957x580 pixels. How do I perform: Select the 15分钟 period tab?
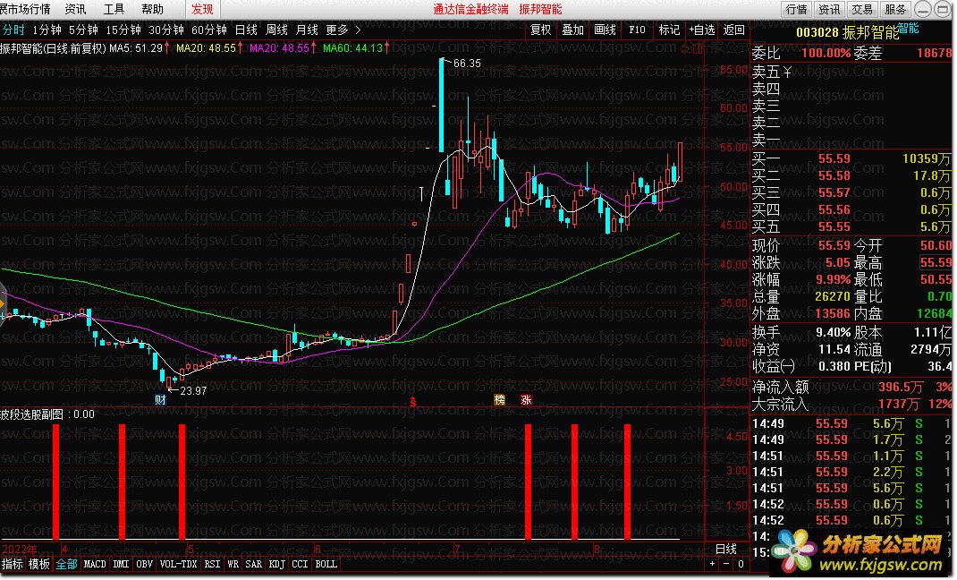pyautogui.click(x=123, y=30)
